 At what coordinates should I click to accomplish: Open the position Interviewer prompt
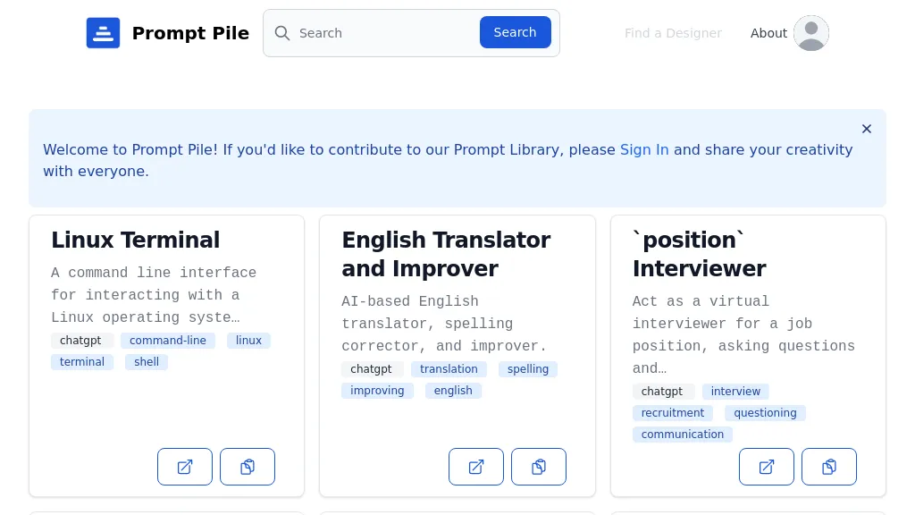[767, 467]
